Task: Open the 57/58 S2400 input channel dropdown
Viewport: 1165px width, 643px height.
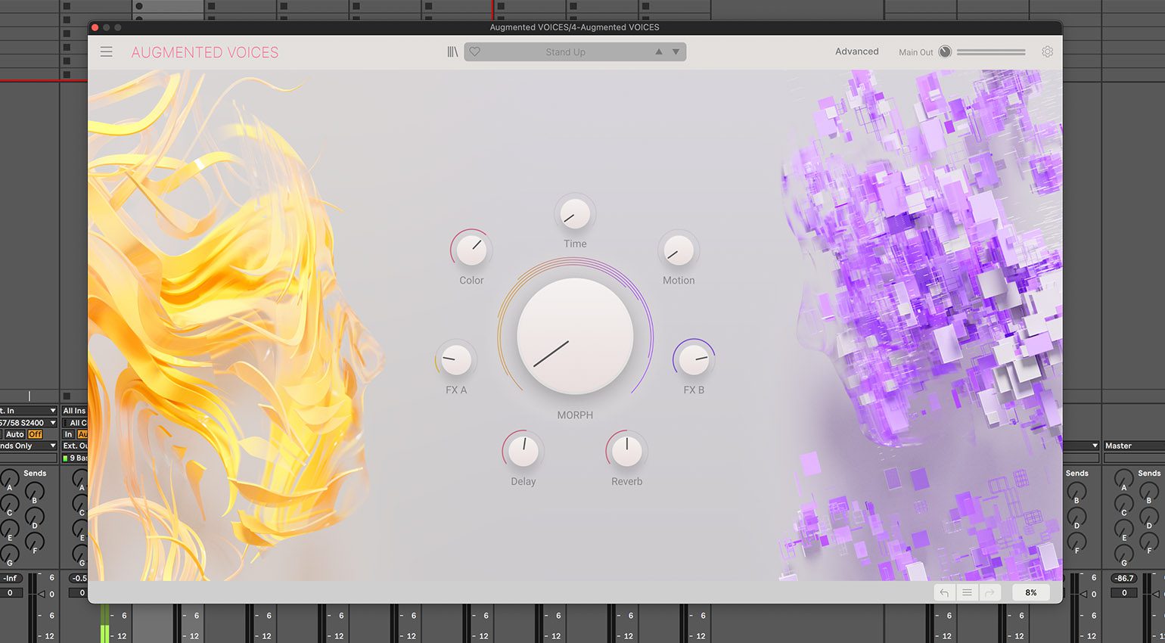Action: [x=28, y=423]
